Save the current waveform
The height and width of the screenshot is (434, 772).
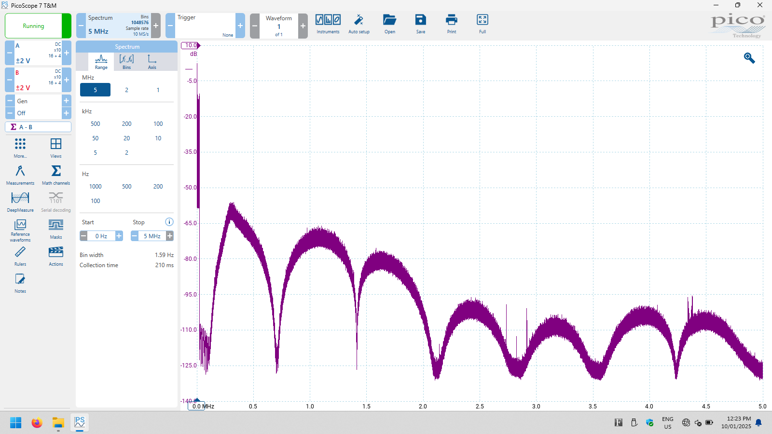(x=421, y=24)
